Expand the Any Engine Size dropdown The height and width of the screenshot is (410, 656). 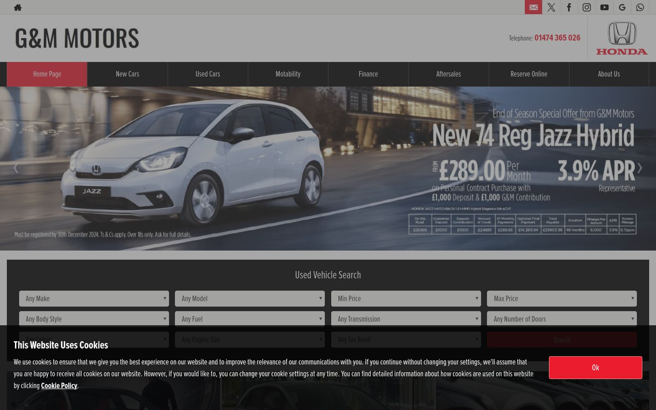point(250,339)
